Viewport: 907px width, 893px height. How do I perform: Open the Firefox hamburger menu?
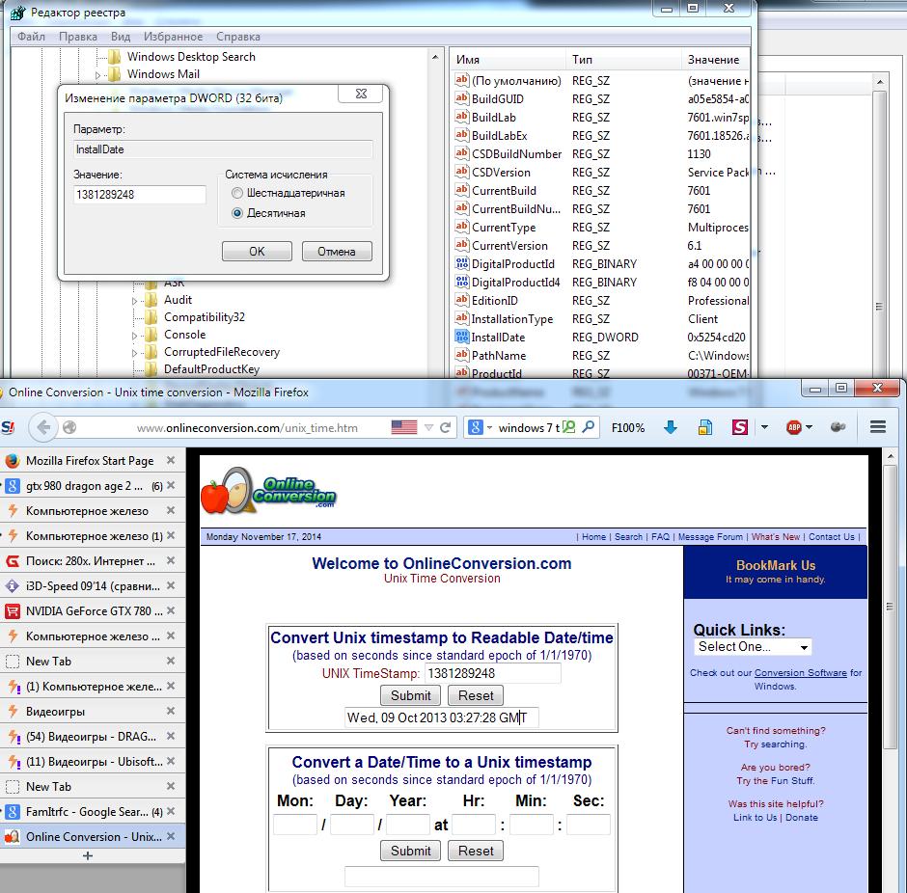point(878,427)
